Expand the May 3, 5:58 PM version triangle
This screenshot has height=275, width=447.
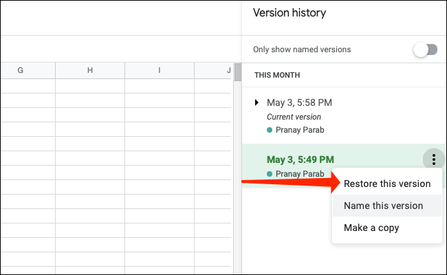pyautogui.click(x=257, y=102)
